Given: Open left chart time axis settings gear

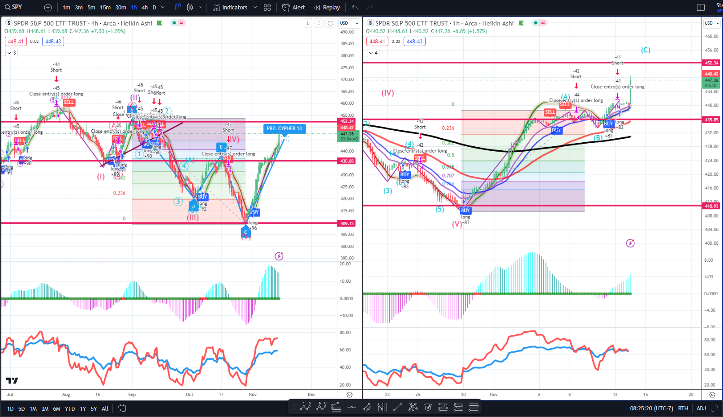Looking at the screenshot, I should tap(349, 395).
